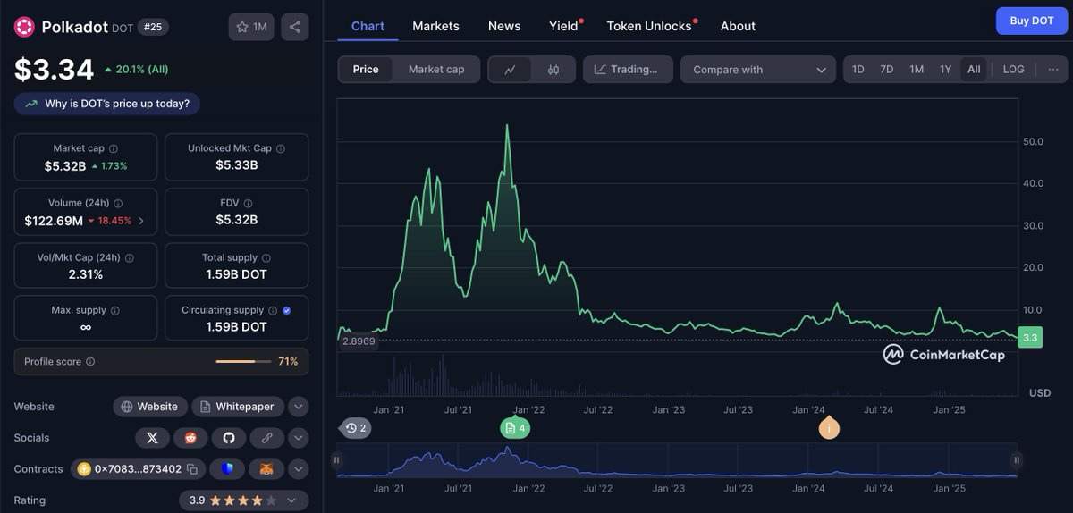Click Volume (24h) info icon
Image resolution: width=1073 pixels, height=513 pixels.
pos(119,204)
